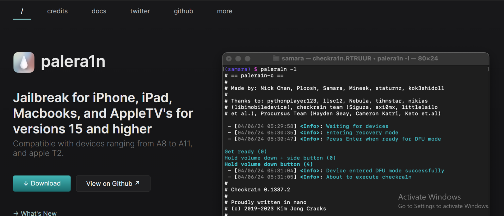The height and width of the screenshot is (216, 504).
Task: Click the Download button
Action: pos(42,183)
